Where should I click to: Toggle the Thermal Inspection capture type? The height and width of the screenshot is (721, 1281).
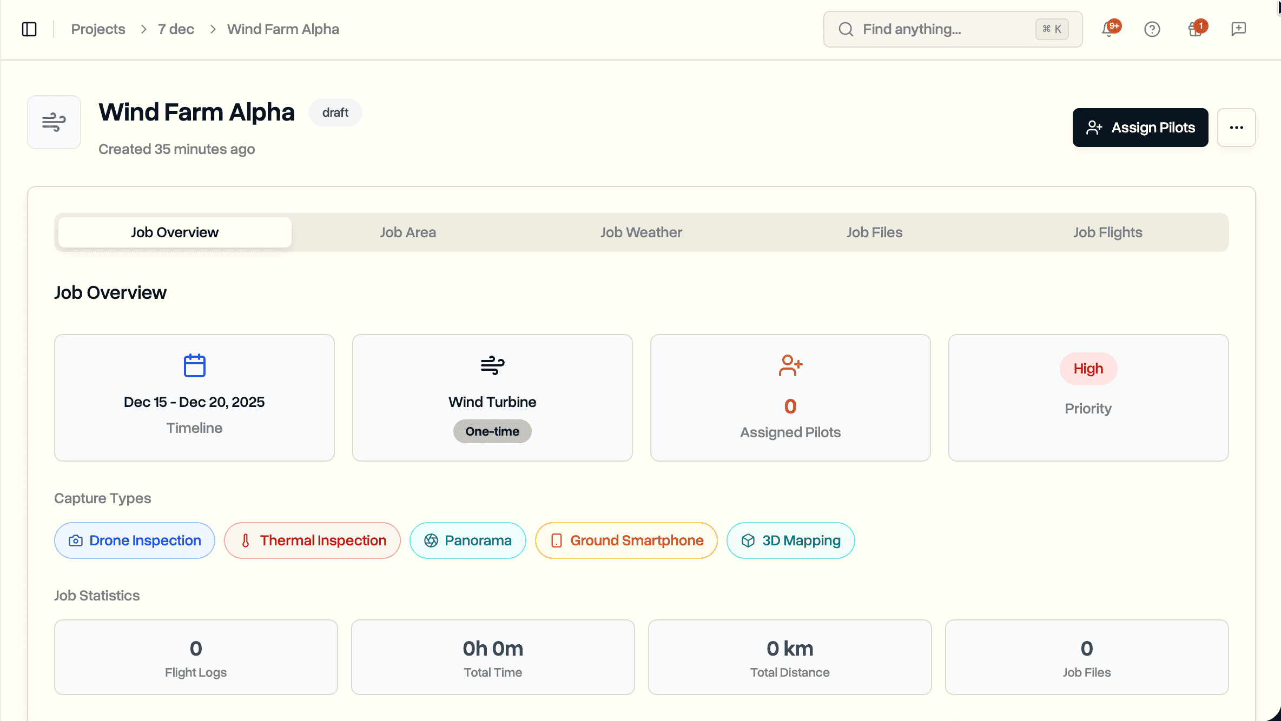[x=312, y=540]
